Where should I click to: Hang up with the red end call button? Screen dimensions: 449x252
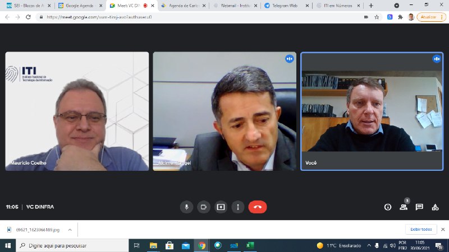[258, 207]
